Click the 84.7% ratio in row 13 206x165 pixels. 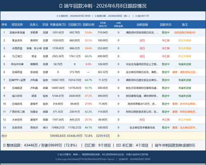[x=89, y=128]
